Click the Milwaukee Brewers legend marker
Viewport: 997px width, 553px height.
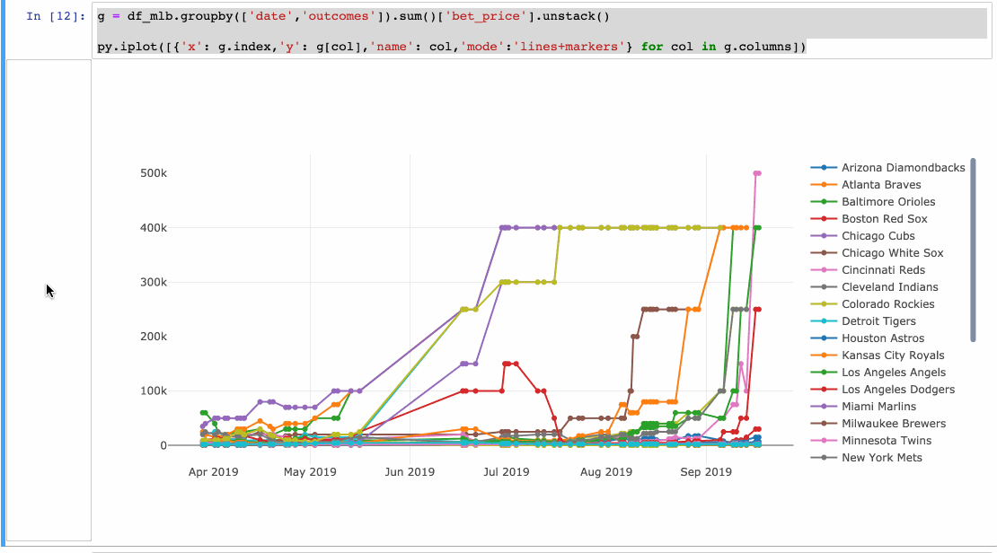pos(825,423)
